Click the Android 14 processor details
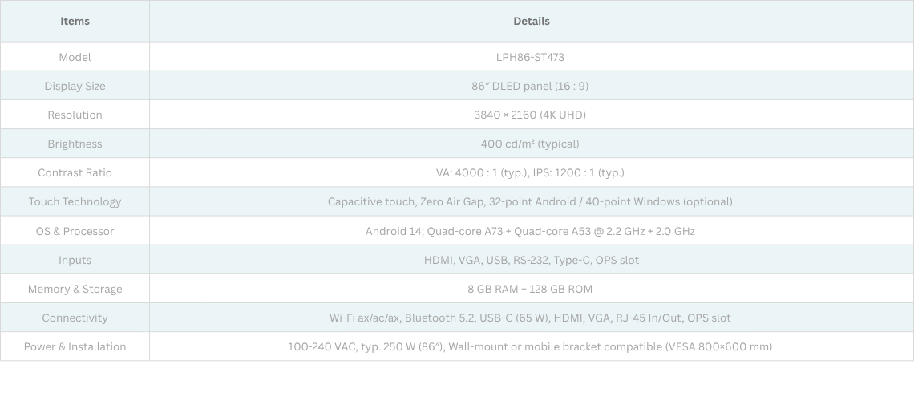Image resolution: width=914 pixels, height=401 pixels. point(531,231)
